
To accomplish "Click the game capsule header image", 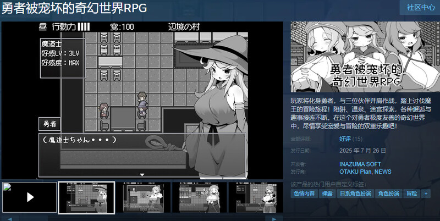I will [x=365, y=57].
